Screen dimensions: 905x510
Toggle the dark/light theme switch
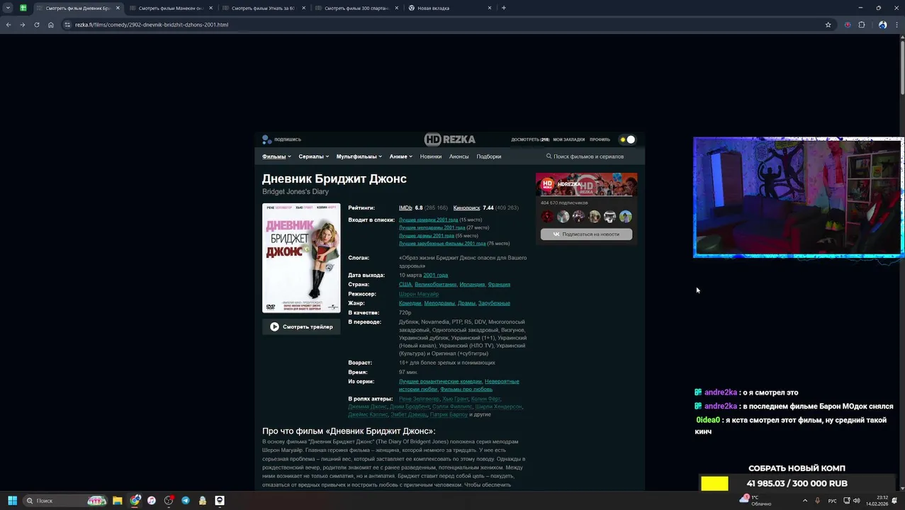pyautogui.click(x=627, y=140)
